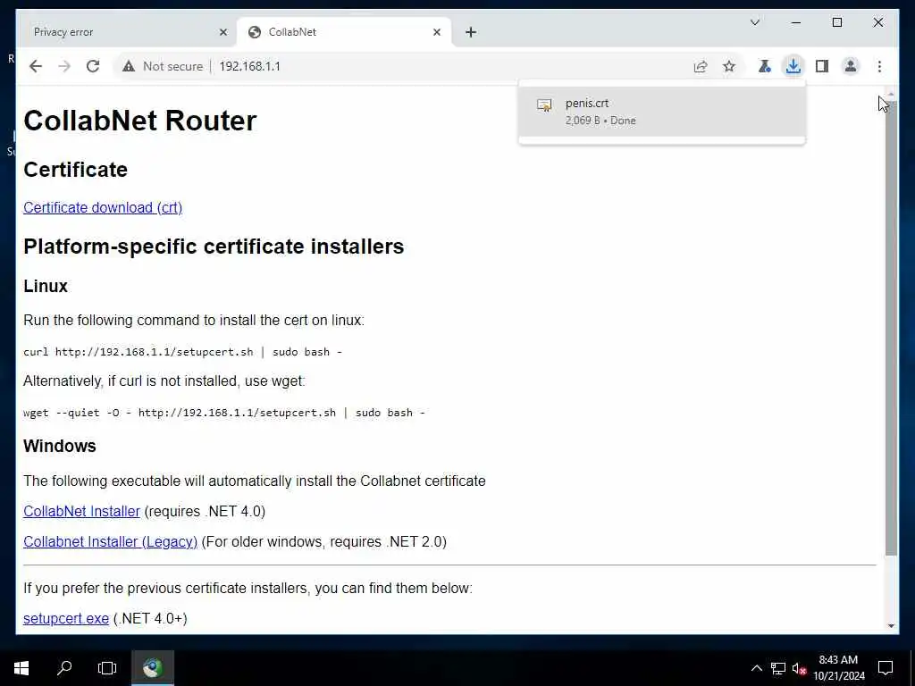Toggle the side panel icon
Screen dimensions: 915x686
822,66
